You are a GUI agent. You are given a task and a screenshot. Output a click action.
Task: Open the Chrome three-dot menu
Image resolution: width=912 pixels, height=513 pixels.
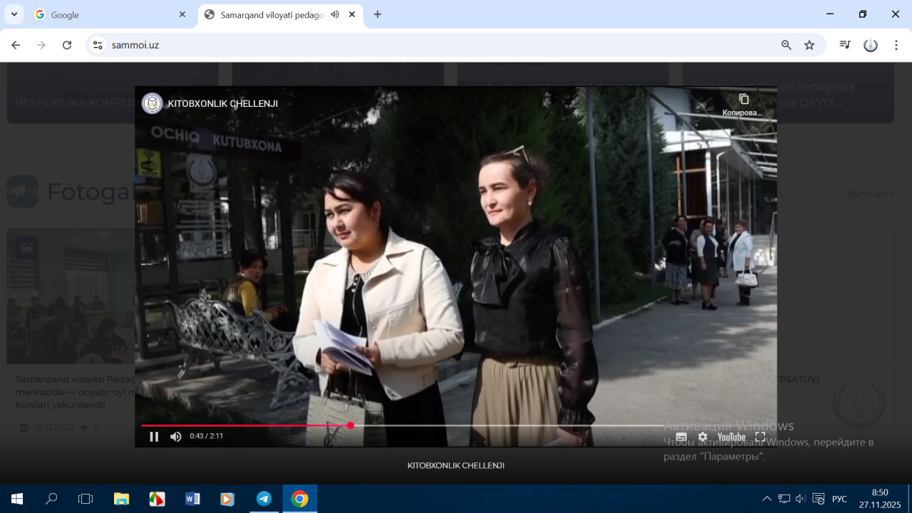pyautogui.click(x=896, y=45)
